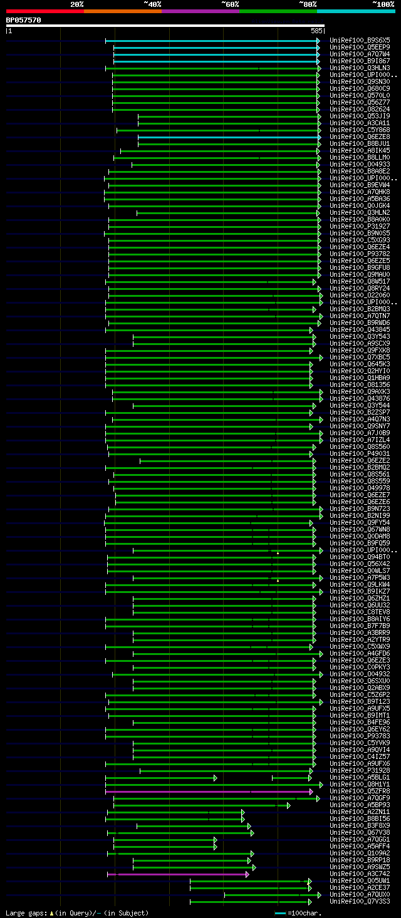Select hit label UniRef100_A7P5W3

pos(360,577)
